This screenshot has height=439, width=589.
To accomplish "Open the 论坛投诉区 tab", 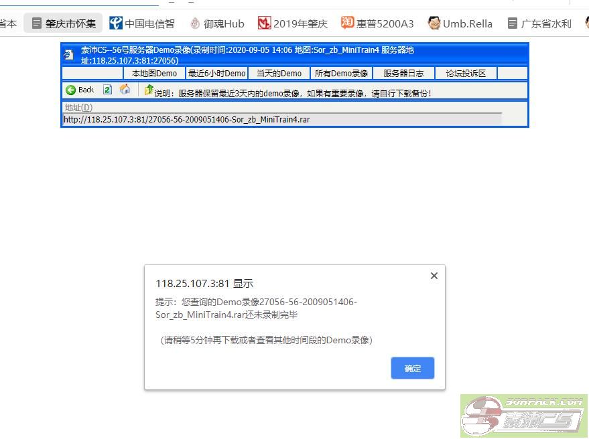I will [466, 74].
